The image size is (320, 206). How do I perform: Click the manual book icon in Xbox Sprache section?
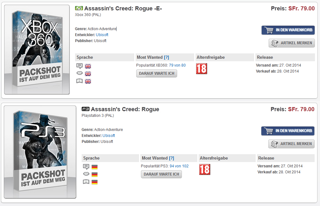click(x=79, y=81)
